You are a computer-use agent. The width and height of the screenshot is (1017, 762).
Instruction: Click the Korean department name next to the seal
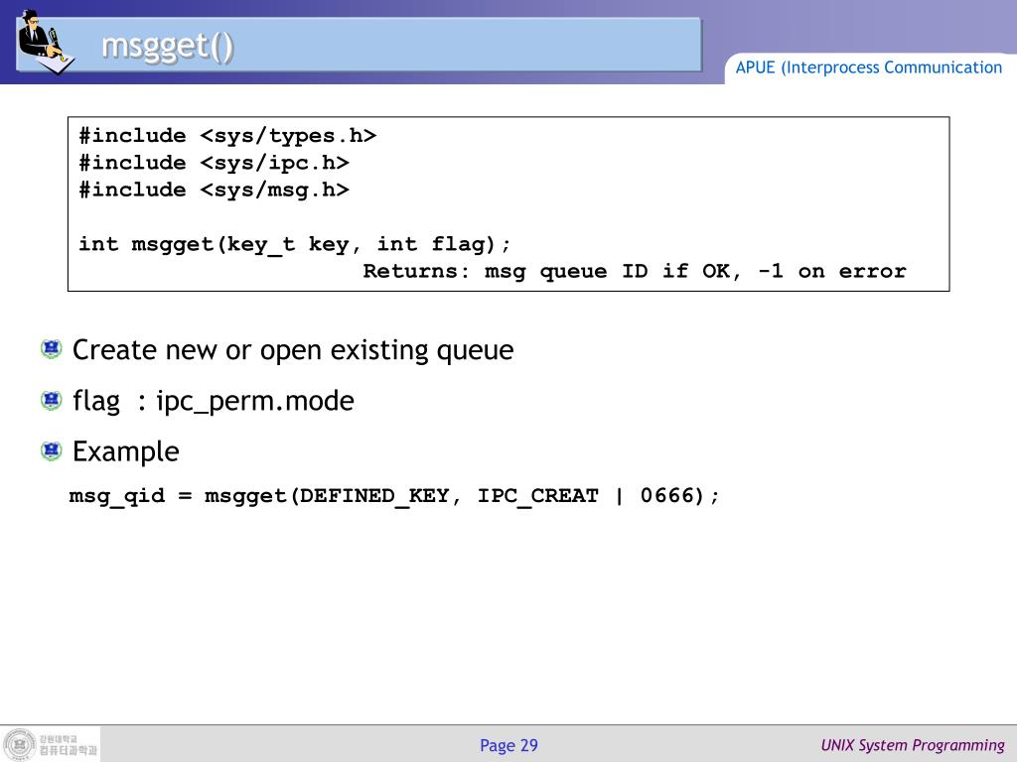[69, 750]
